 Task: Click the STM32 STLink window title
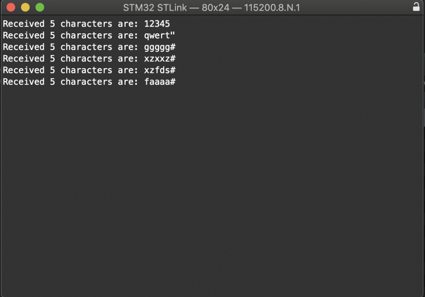pyautogui.click(x=155, y=7)
